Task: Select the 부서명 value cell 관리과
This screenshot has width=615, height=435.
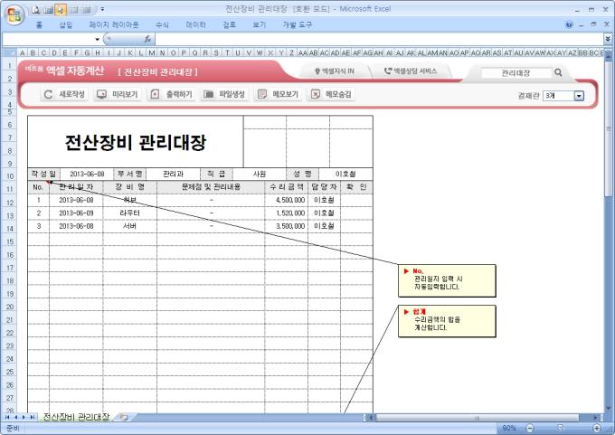Action: 173,174
